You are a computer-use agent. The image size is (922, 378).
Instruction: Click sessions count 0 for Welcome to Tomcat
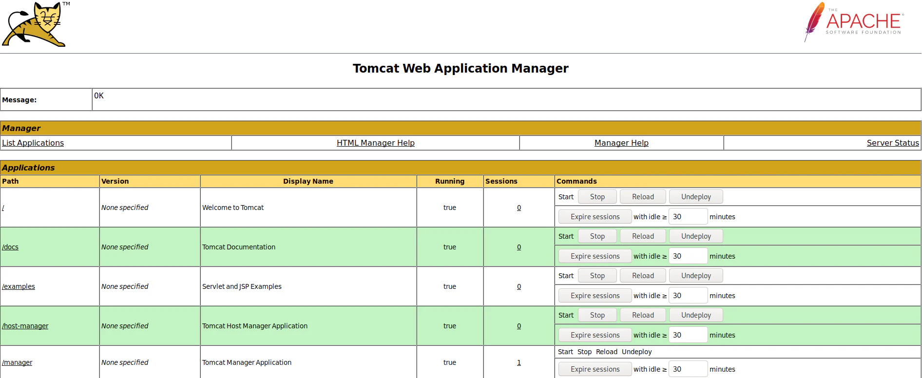[x=519, y=208]
